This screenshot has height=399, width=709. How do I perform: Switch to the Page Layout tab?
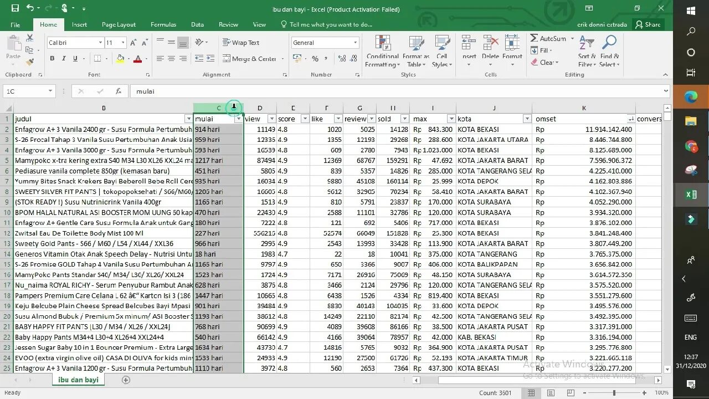point(119,24)
